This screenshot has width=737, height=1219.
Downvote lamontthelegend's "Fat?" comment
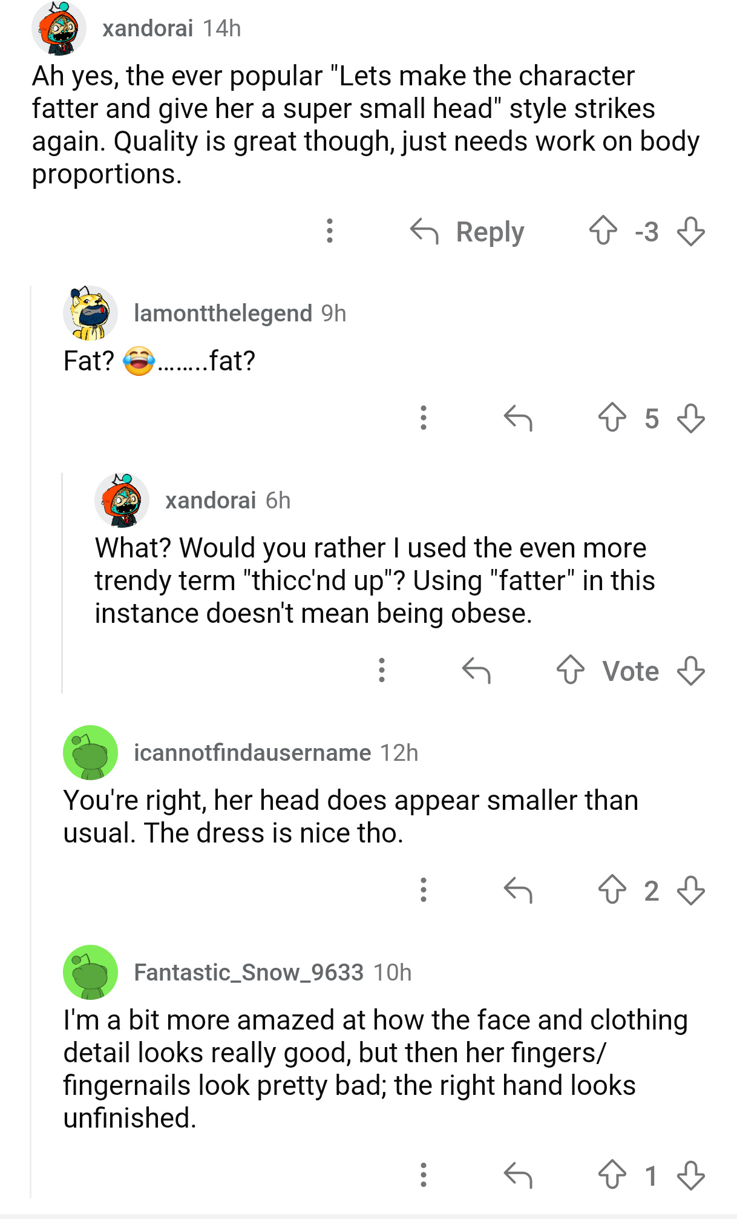(690, 418)
